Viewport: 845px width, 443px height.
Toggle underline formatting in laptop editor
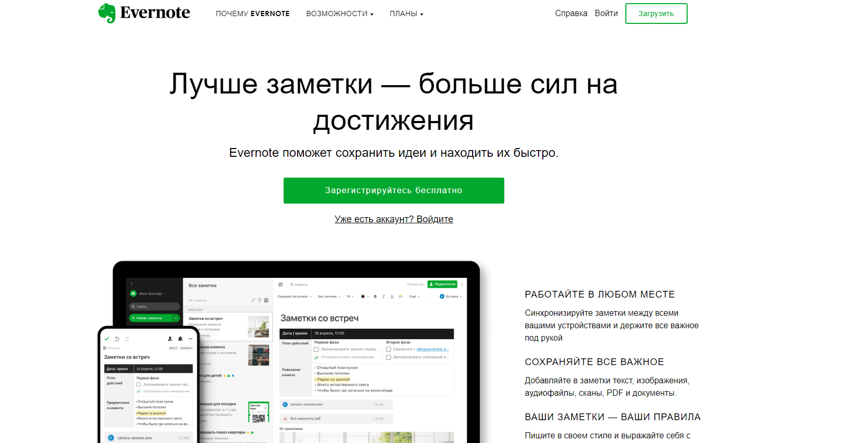click(392, 297)
